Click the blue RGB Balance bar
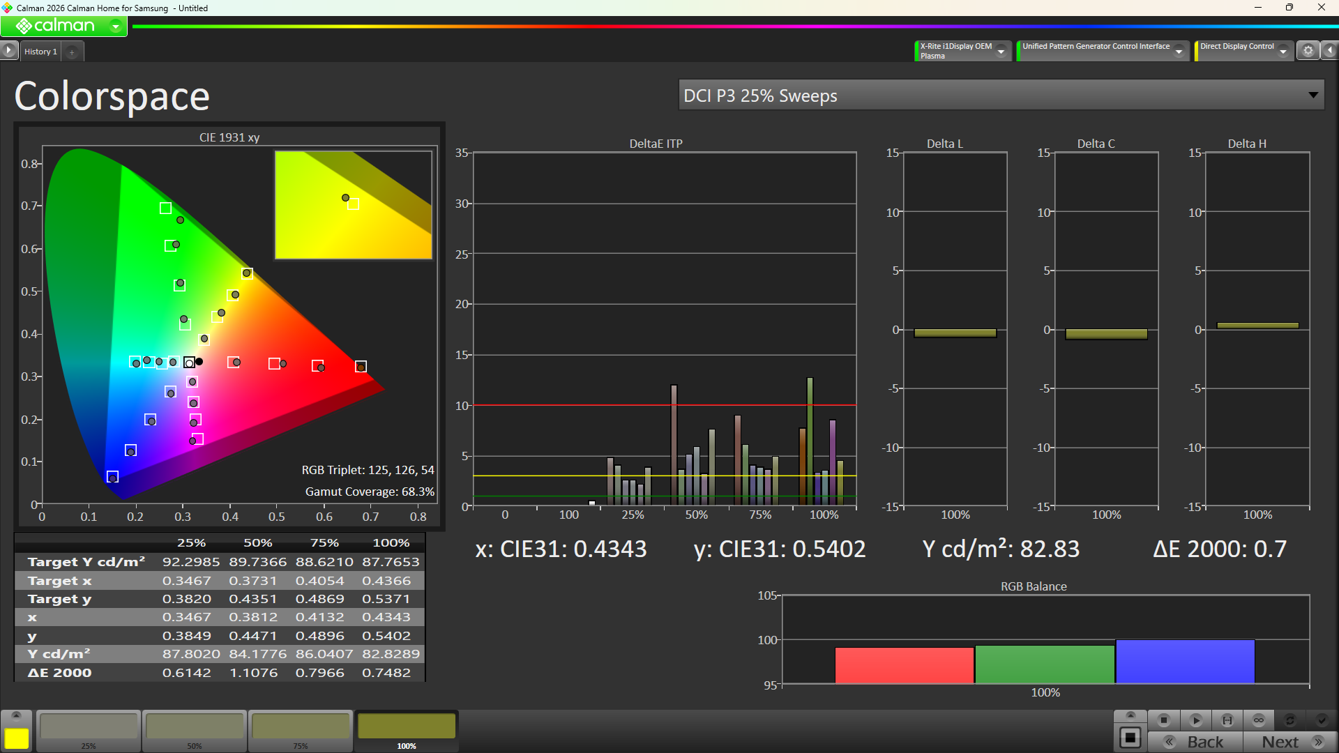This screenshot has width=1339, height=753. click(1186, 662)
